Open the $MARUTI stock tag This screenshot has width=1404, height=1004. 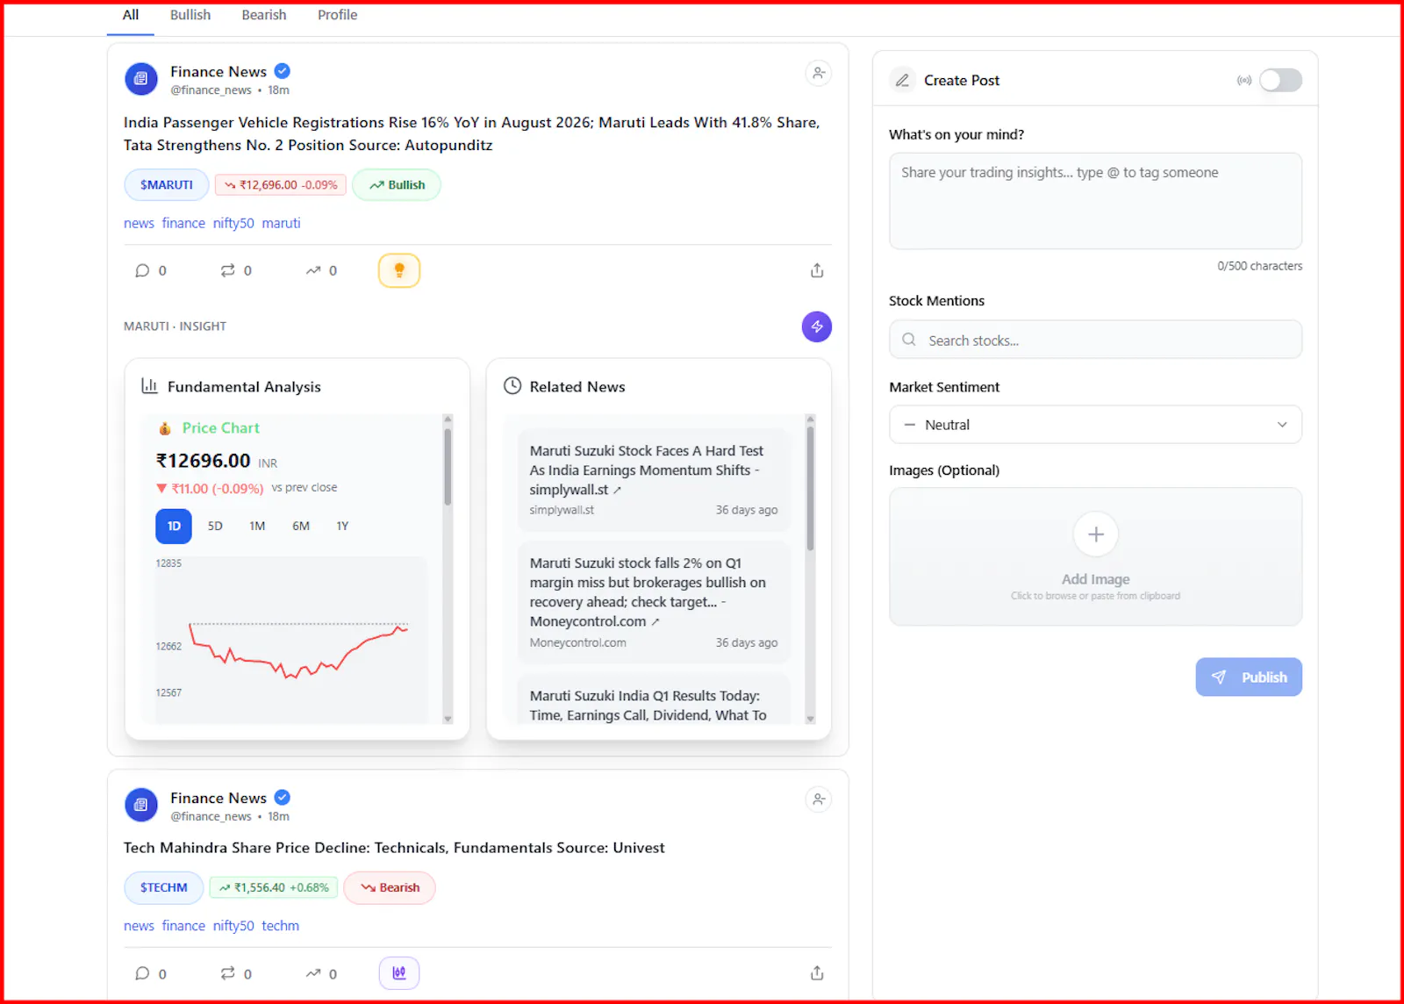coord(167,185)
